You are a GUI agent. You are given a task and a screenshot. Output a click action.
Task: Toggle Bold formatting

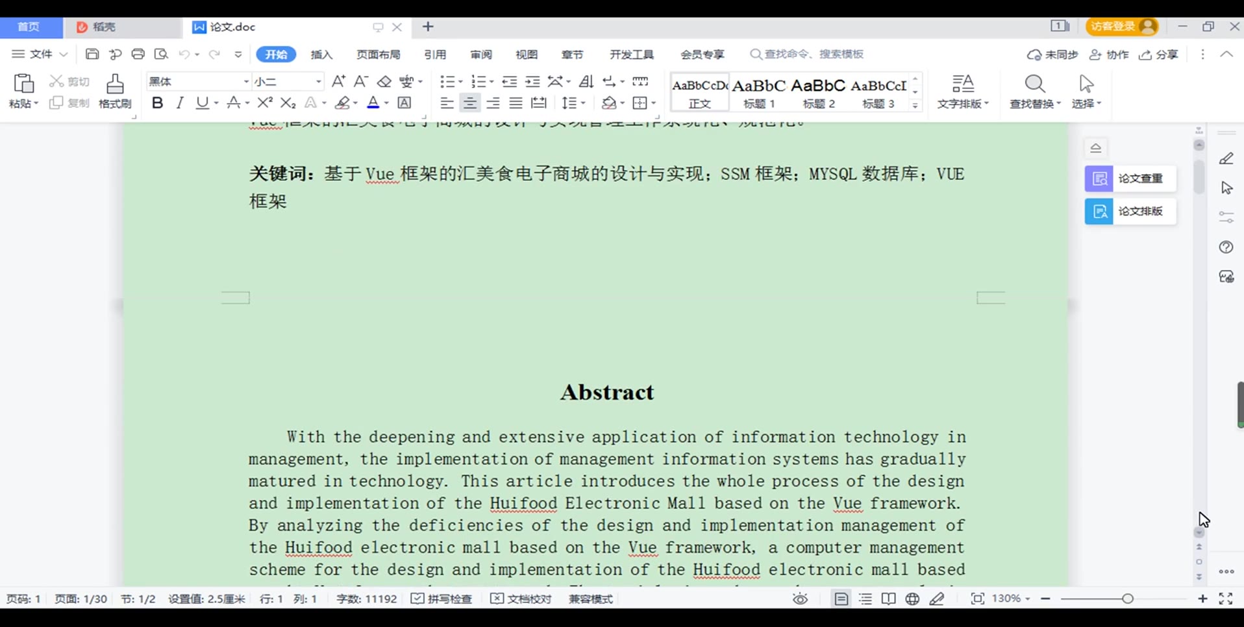[157, 103]
